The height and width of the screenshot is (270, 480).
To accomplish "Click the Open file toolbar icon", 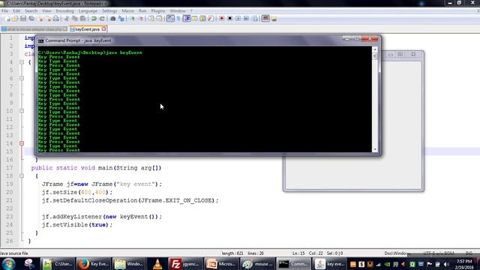I will click(x=15, y=19).
